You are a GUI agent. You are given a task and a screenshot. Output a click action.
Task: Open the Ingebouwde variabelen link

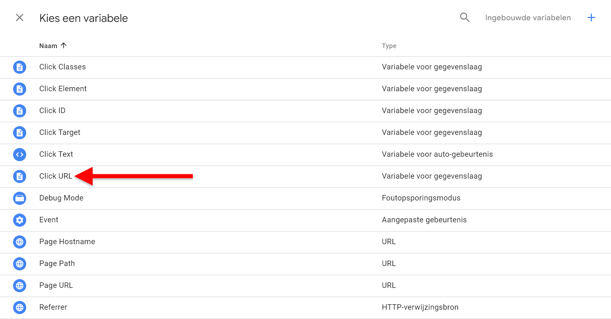tap(528, 17)
